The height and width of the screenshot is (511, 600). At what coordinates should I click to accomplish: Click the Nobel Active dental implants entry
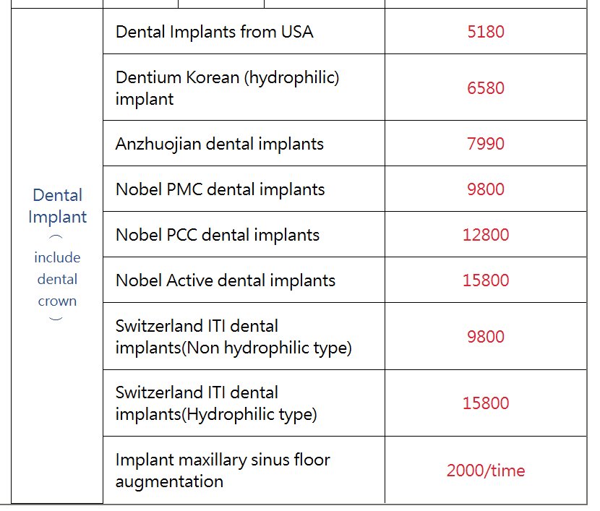tap(226, 280)
